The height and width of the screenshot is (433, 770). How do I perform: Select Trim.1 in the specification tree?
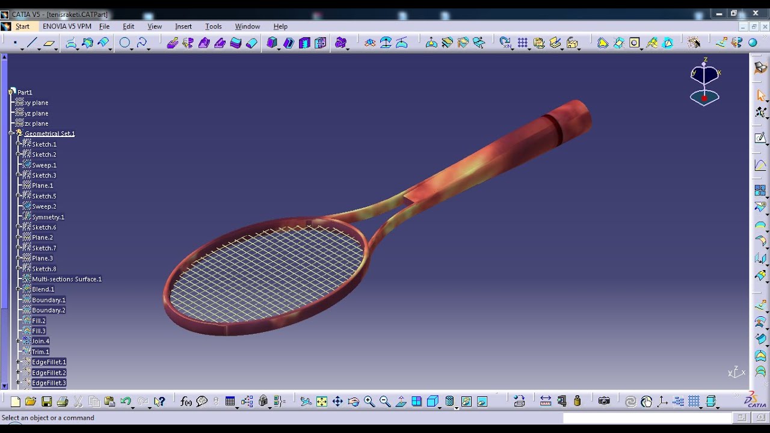[x=40, y=352]
